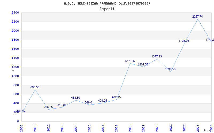This screenshot has height=133, width=214.
Task: Click the 2019 x-axis year label
Action: pyautogui.click(x=144, y=128)
